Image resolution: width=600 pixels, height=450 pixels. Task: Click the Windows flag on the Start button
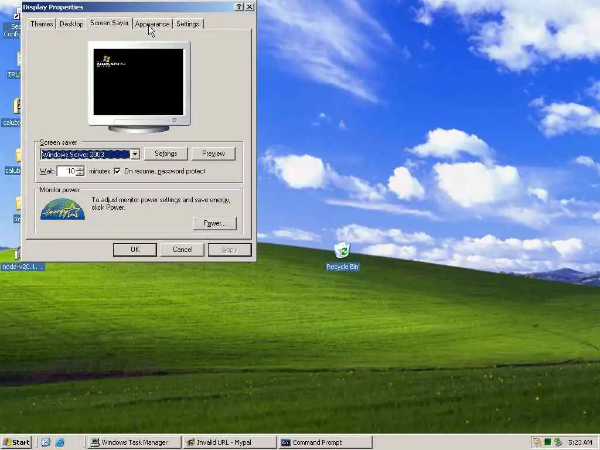point(7,442)
